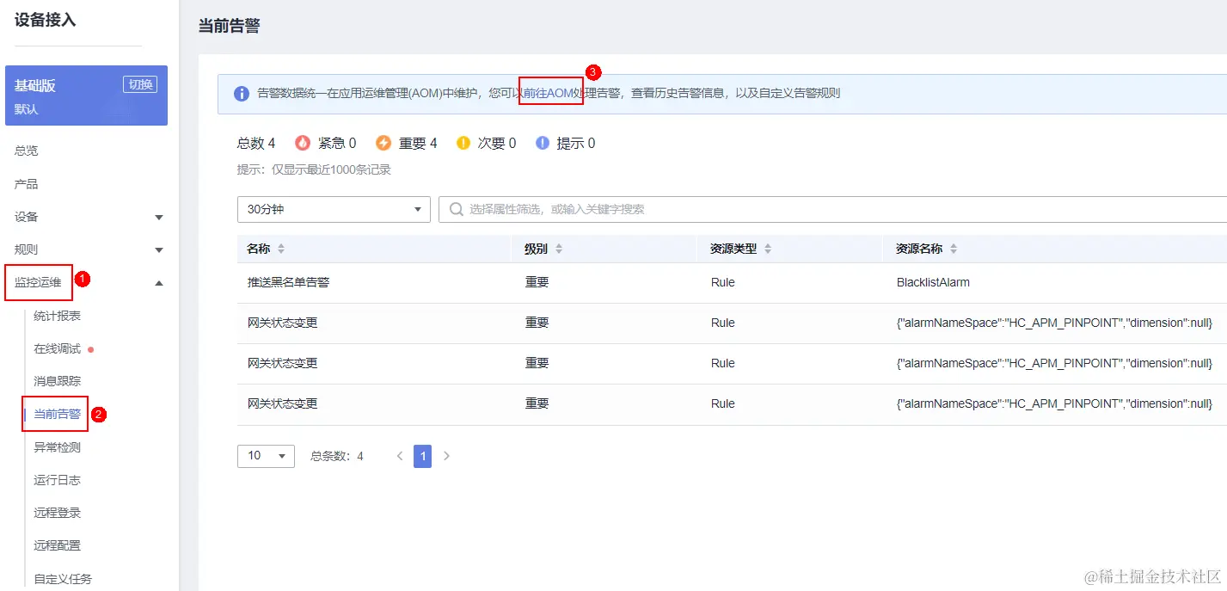Click Rule type in the 推送黑名单告警 row
Image resolution: width=1227 pixels, height=591 pixels.
pos(723,282)
